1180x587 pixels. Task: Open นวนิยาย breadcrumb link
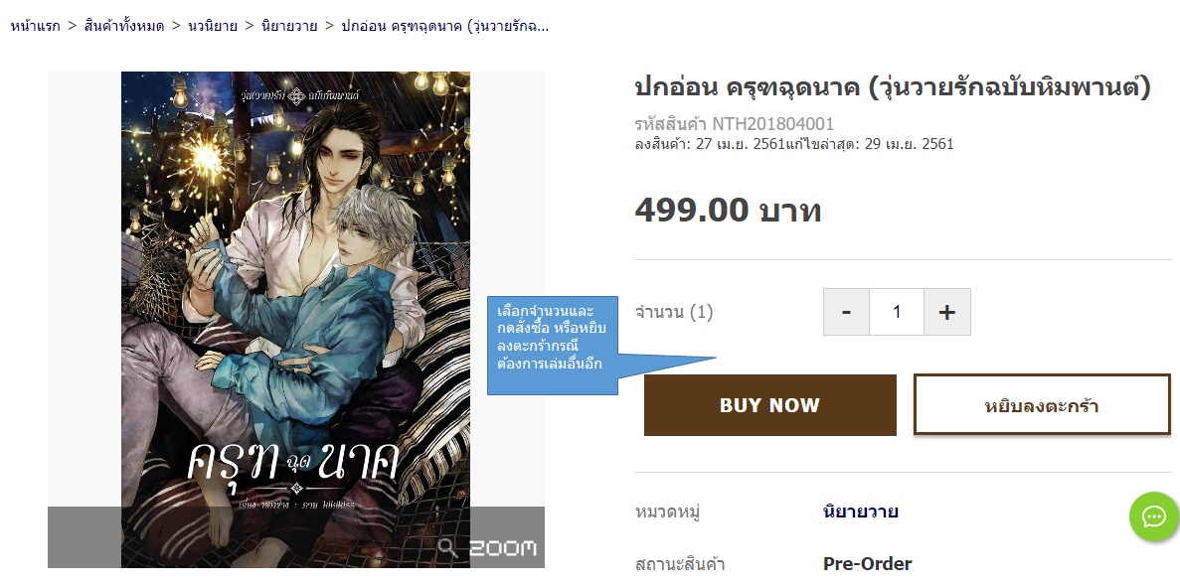212,26
